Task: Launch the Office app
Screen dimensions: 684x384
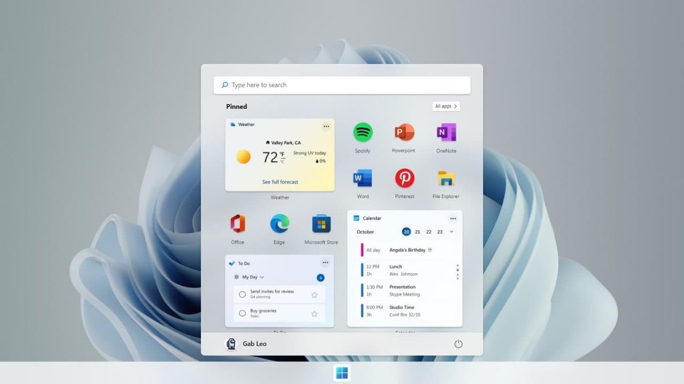Action: coord(238,223)
